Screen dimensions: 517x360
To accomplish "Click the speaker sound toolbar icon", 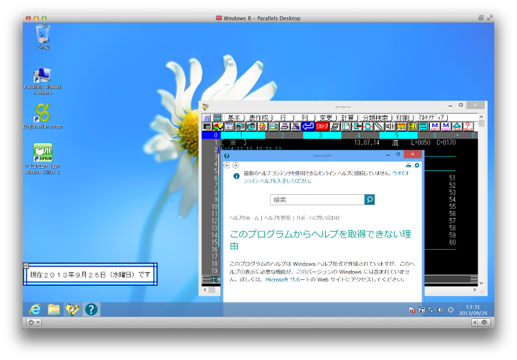I will [x=390, y=126].
